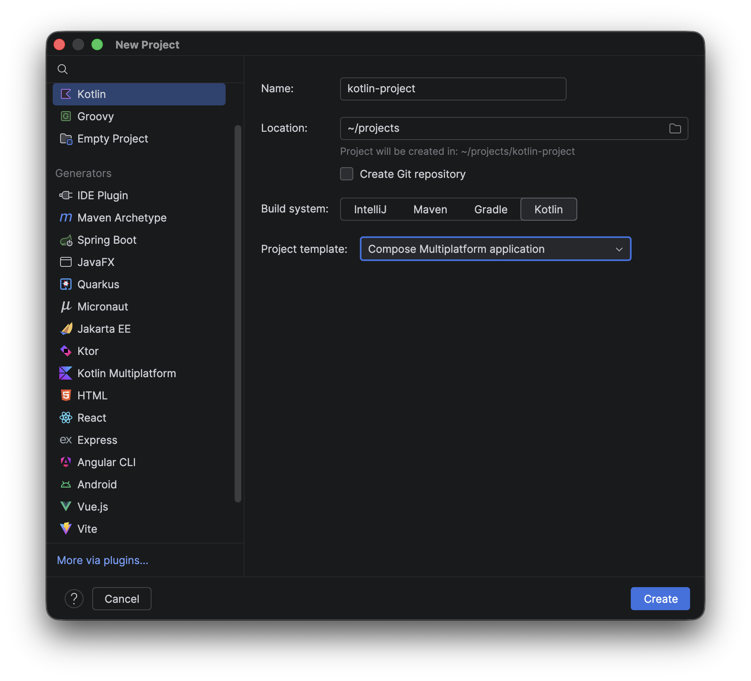Click the "Name:" label

[277, 89]
